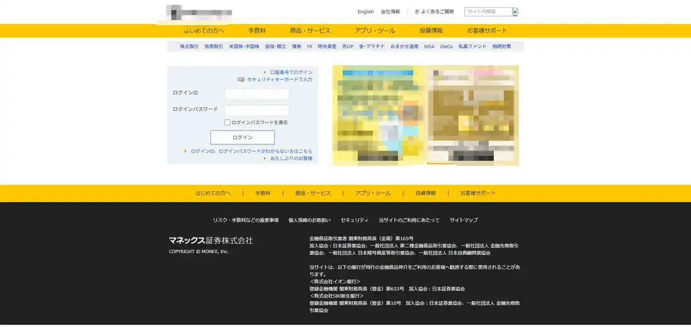Click the question mark icon beside よくあるご質問
This screenshot has height=327, width=691.
pos(416,11)
